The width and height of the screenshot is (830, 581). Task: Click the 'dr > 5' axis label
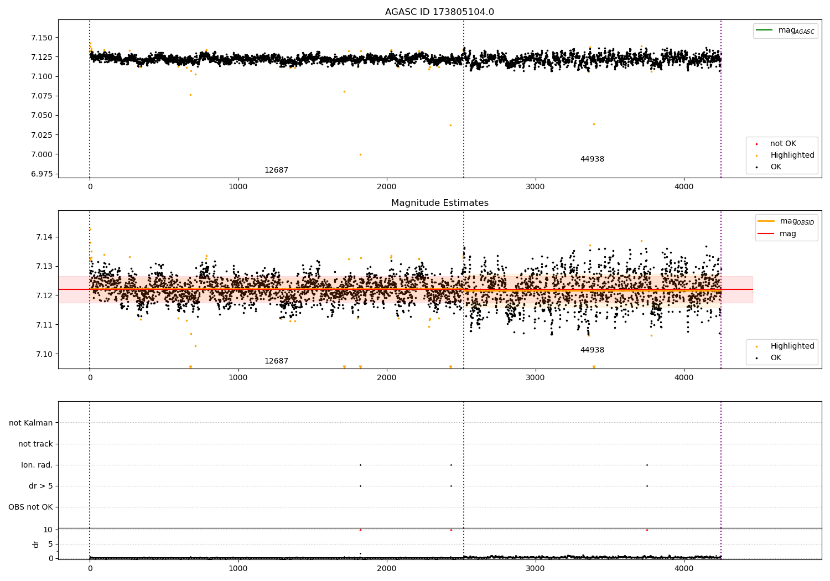coord(41,486)
